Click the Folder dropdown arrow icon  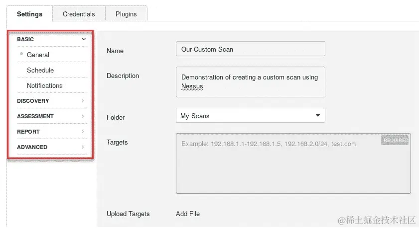coord(318,116)
